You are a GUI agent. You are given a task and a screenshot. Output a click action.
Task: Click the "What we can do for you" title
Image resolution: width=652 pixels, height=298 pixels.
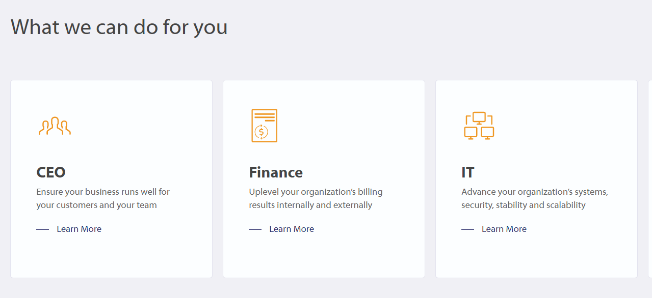point(119,26)
